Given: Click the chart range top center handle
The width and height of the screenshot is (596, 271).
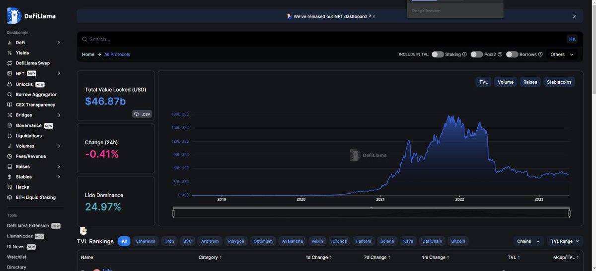Looking at the screenshot, I should click(x=371, y=208).
